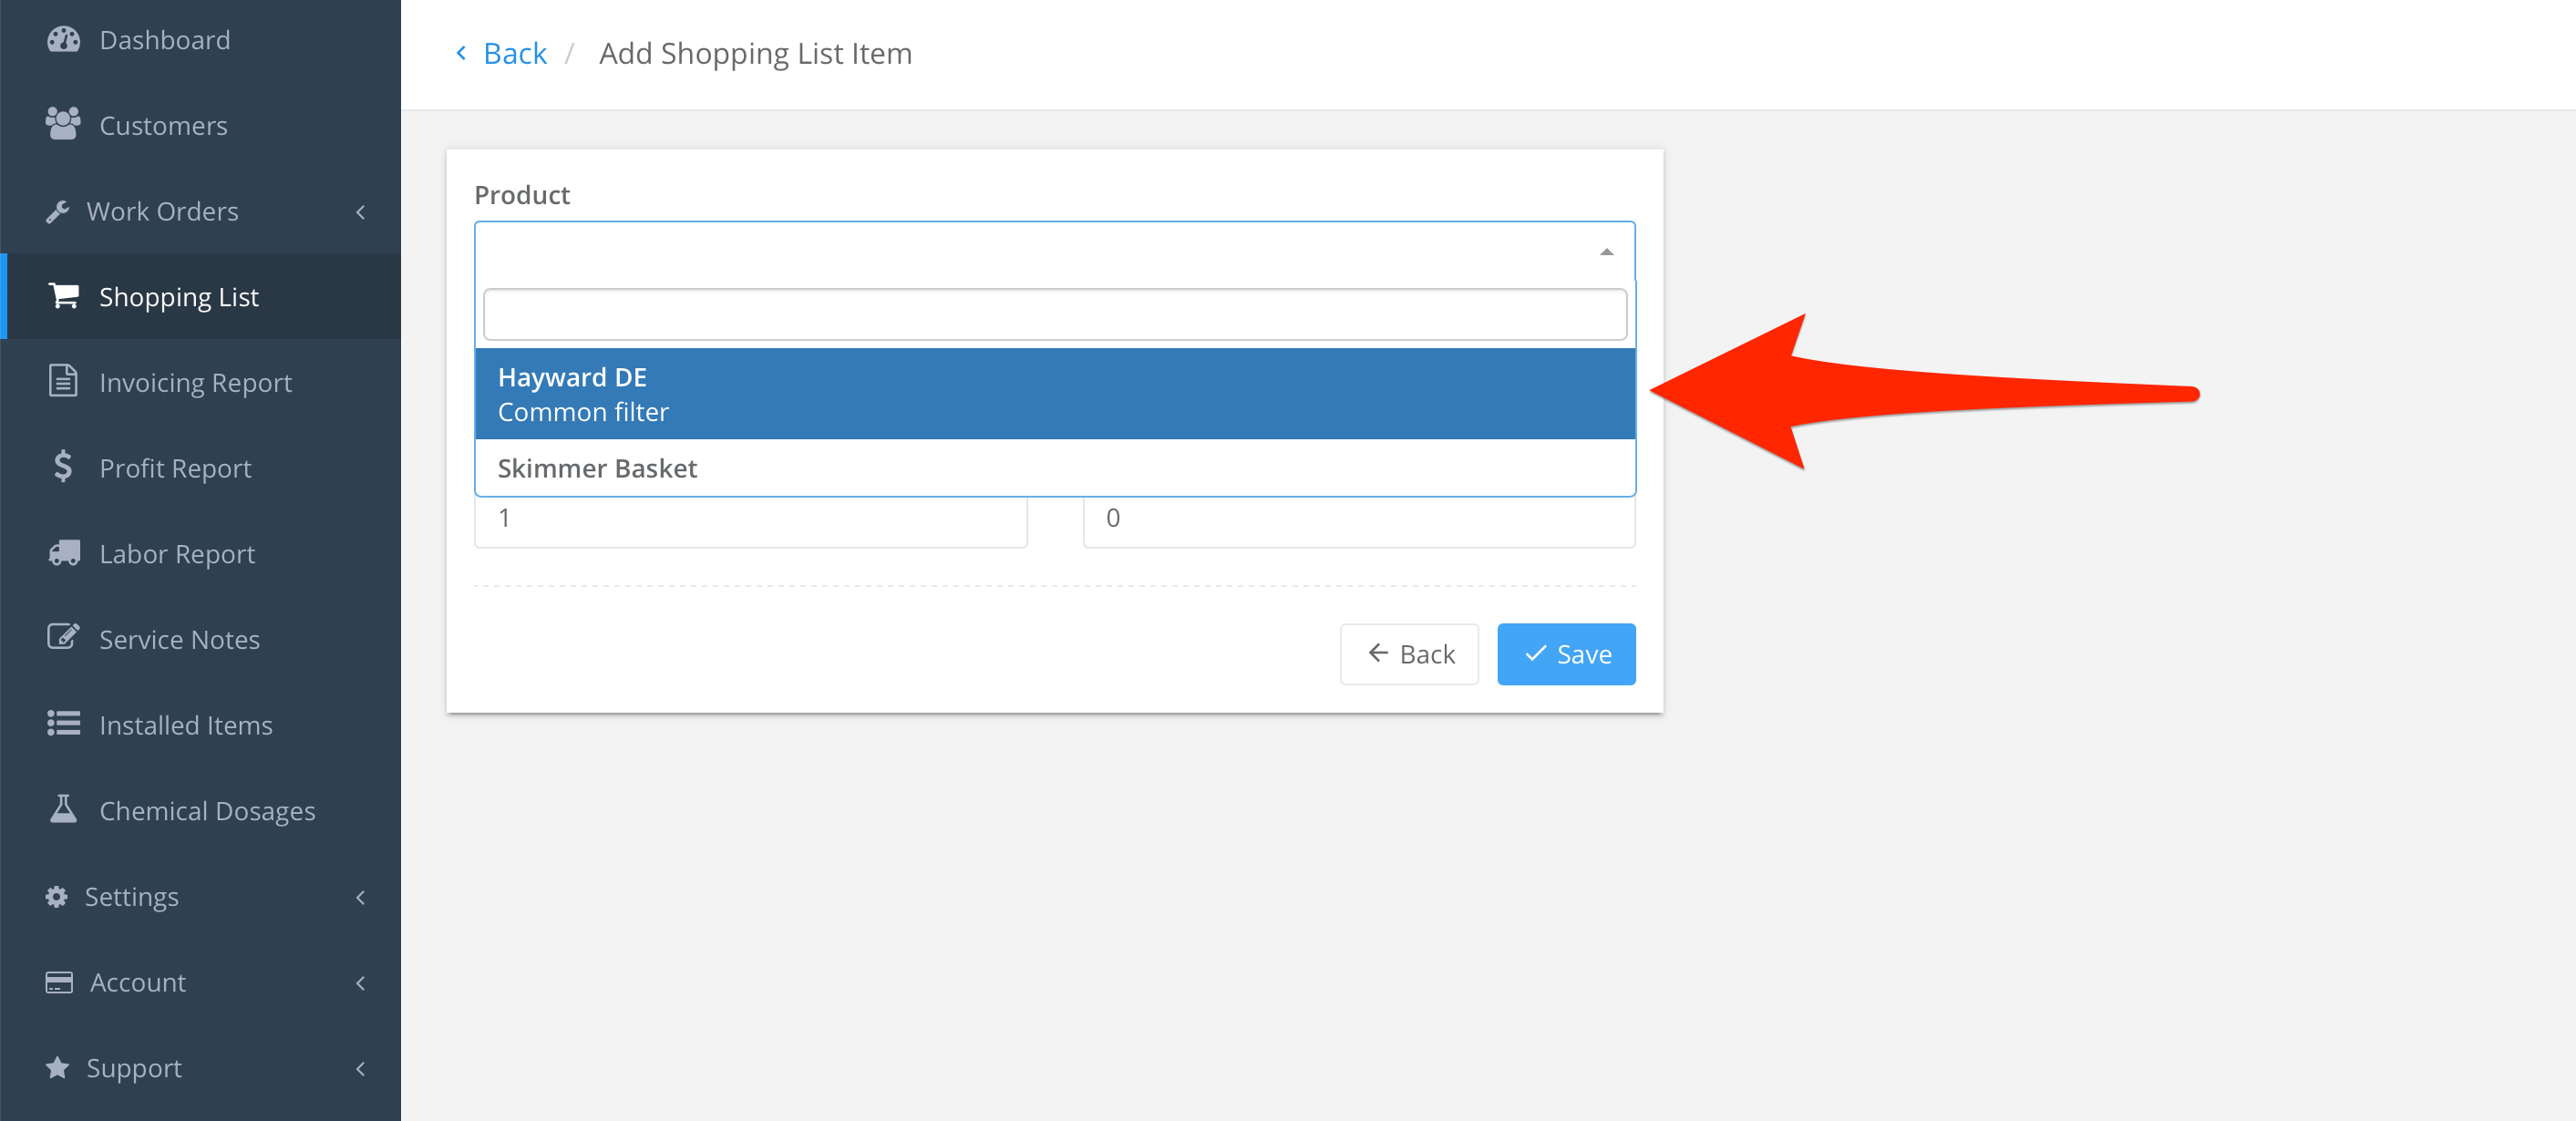Select the Shopping List menu item

[x=180, y=296]
